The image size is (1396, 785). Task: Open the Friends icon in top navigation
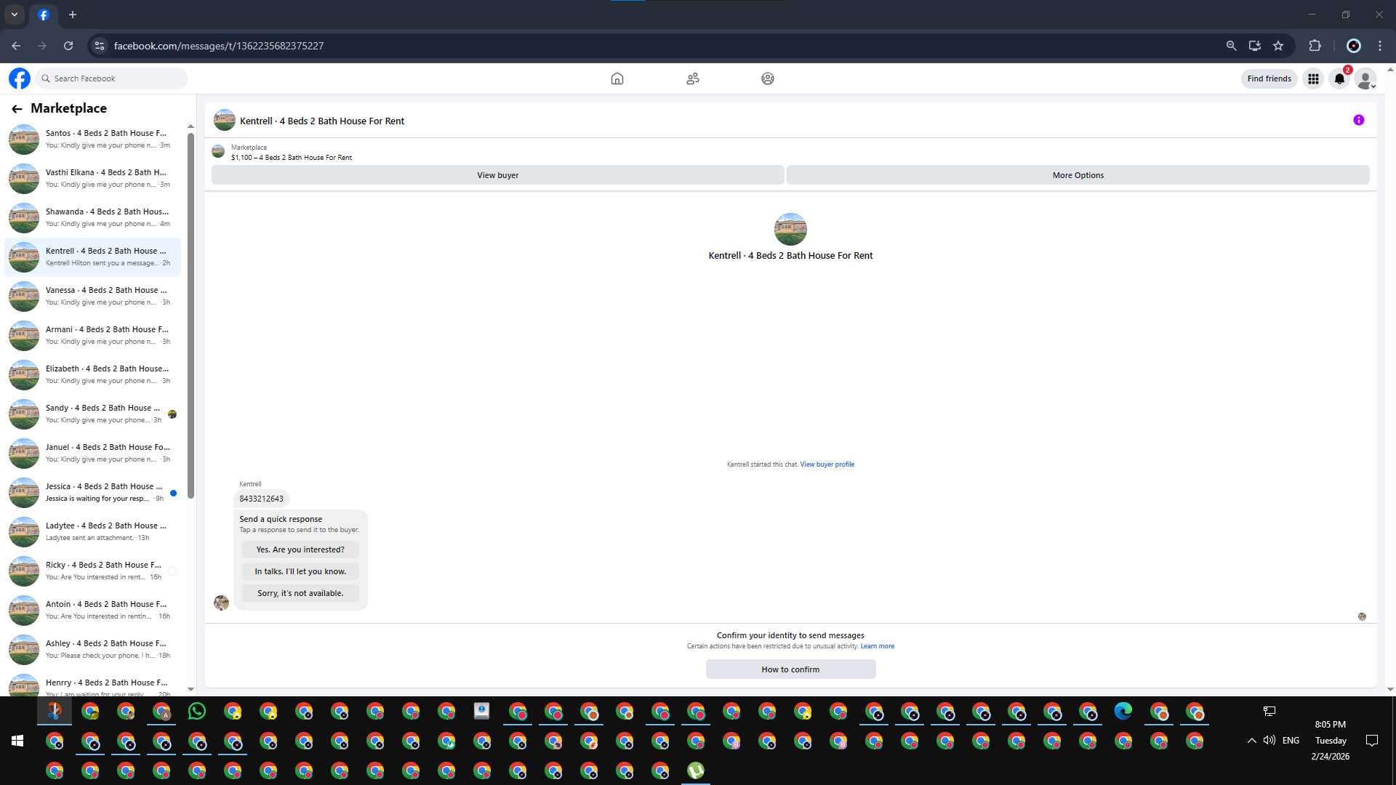[692, 78]
